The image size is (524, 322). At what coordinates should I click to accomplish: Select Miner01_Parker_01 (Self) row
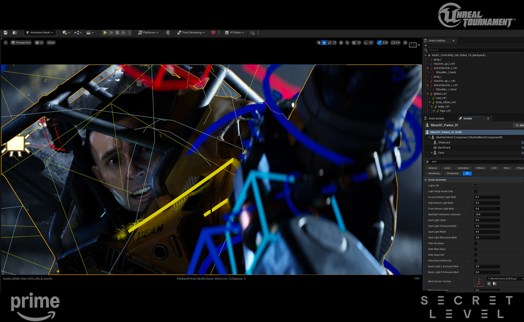[x=474, y=132]
